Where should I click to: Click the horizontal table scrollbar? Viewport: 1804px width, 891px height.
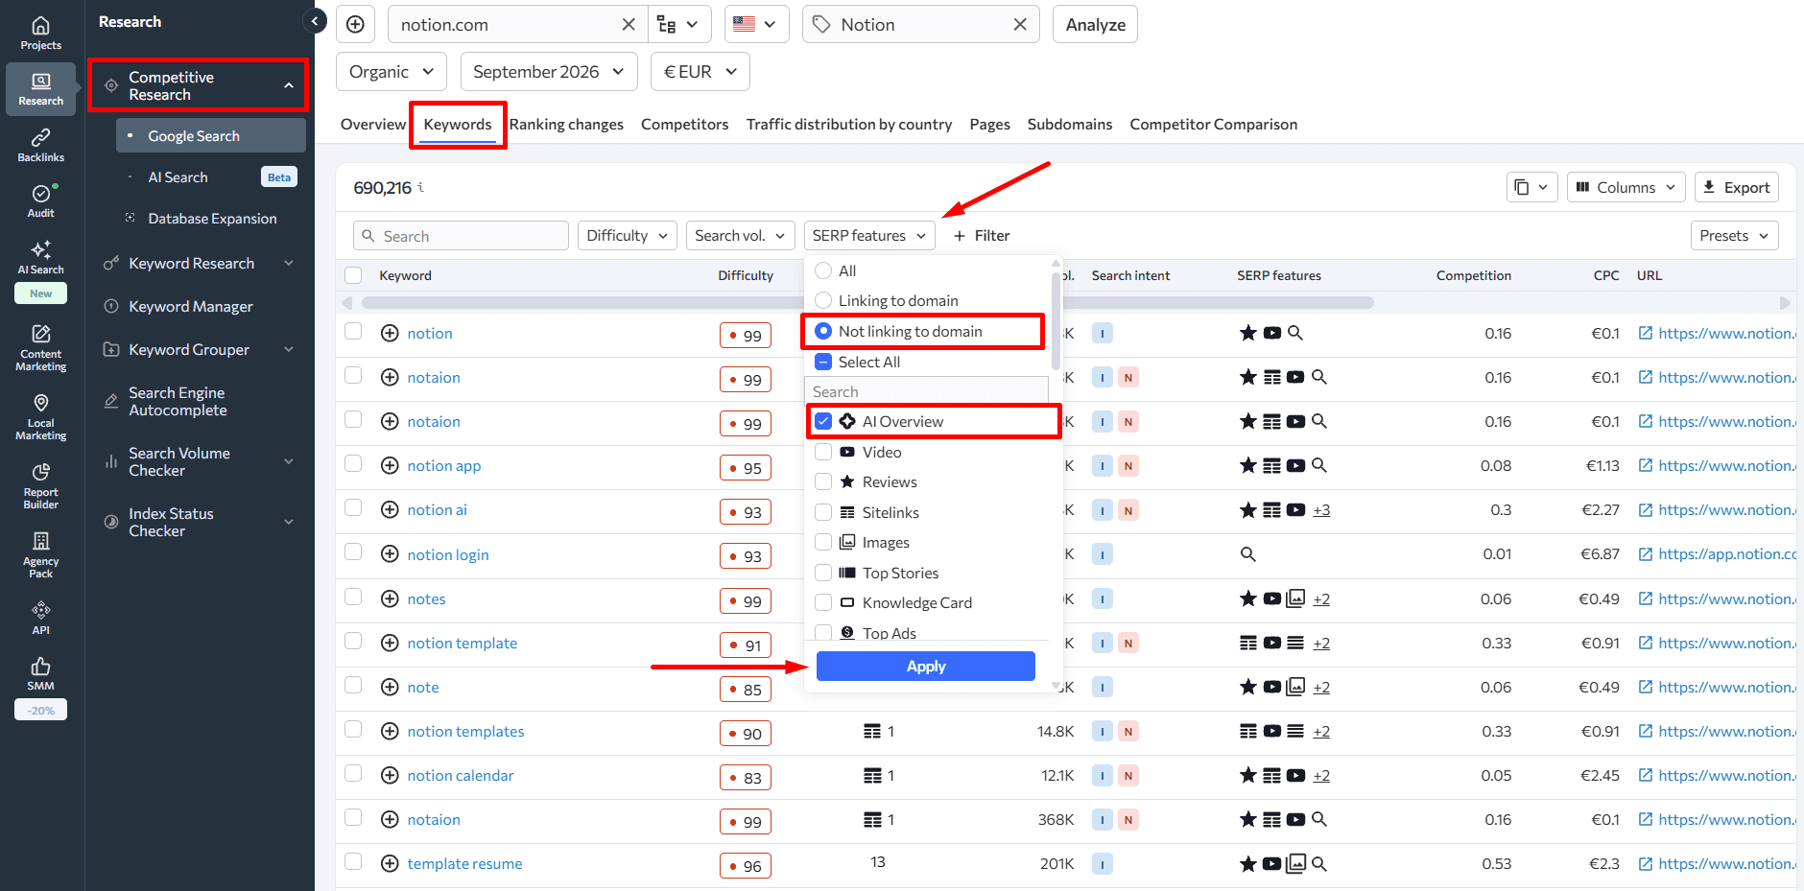[x=867, y=302]
